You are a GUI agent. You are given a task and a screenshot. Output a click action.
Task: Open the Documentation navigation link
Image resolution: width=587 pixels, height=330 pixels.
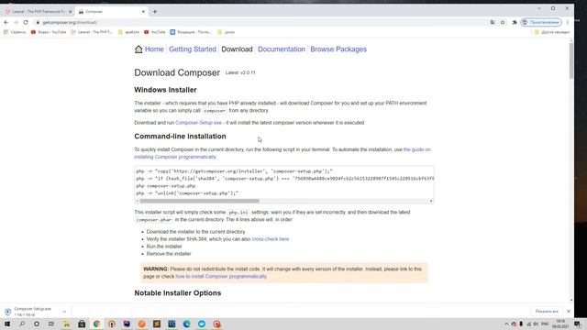click(282, 49)
